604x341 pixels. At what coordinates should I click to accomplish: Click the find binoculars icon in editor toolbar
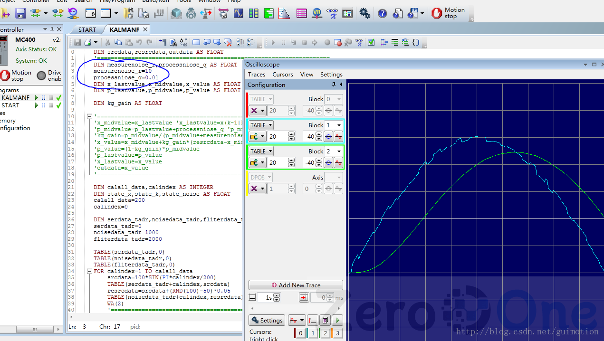(173, 42)
